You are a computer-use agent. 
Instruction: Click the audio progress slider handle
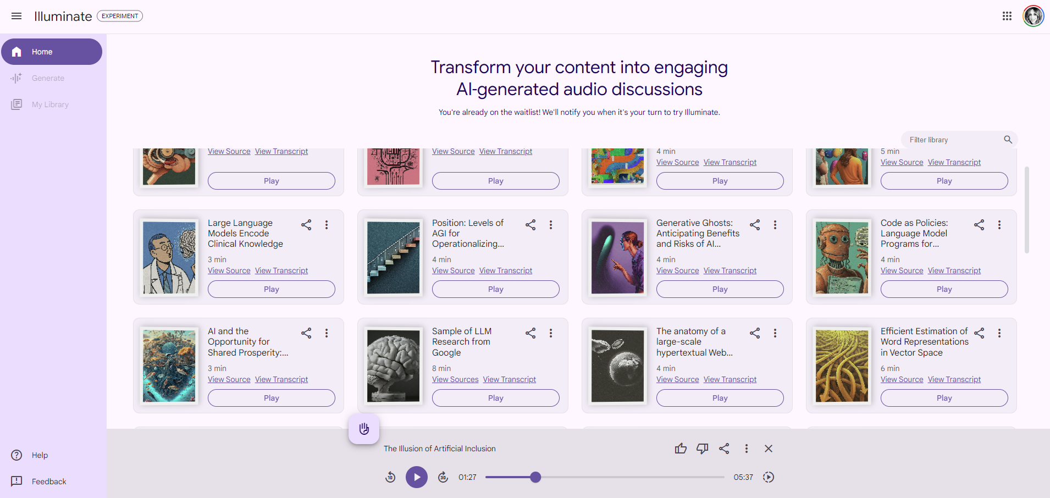[x=535, y=477]
